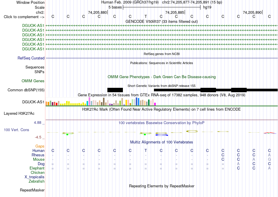Click the hg19 label beside the scale bar
Image resolution: width=278 pixels, height=197 pixels.
207,7
